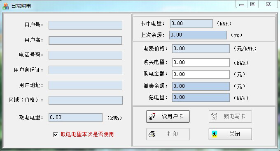Click the running-man icon on 关闭 button

(215, 134)
